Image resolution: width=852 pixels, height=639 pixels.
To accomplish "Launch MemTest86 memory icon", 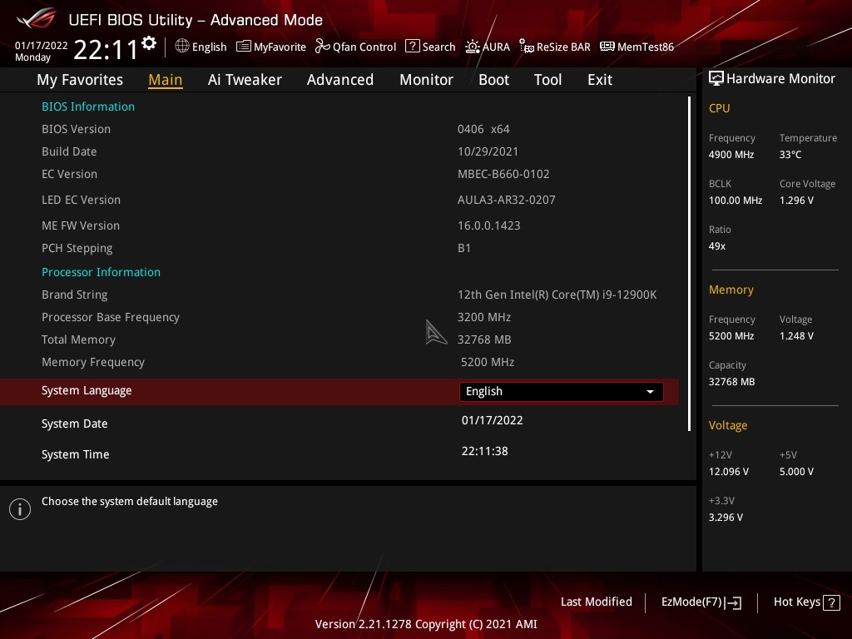I will click(607, 47).
